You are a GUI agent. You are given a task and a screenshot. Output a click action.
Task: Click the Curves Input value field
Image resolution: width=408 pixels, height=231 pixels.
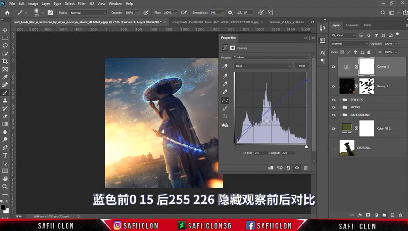tap(260, 153)
